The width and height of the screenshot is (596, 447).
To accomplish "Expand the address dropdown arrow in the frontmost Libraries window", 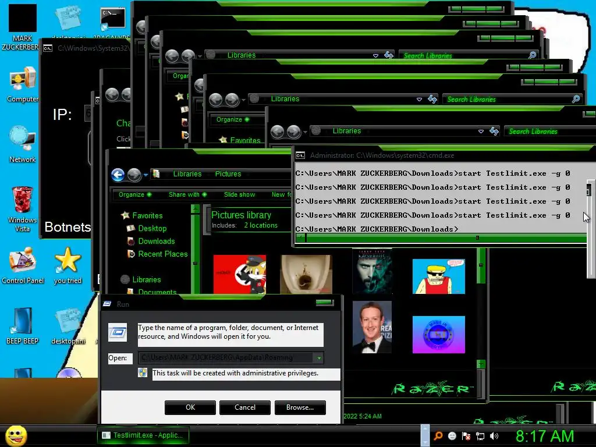I will point(481,132).
